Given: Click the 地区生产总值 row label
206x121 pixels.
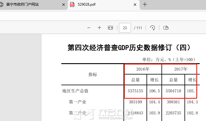Looking at the screenshot, I should tap(75, 91).
